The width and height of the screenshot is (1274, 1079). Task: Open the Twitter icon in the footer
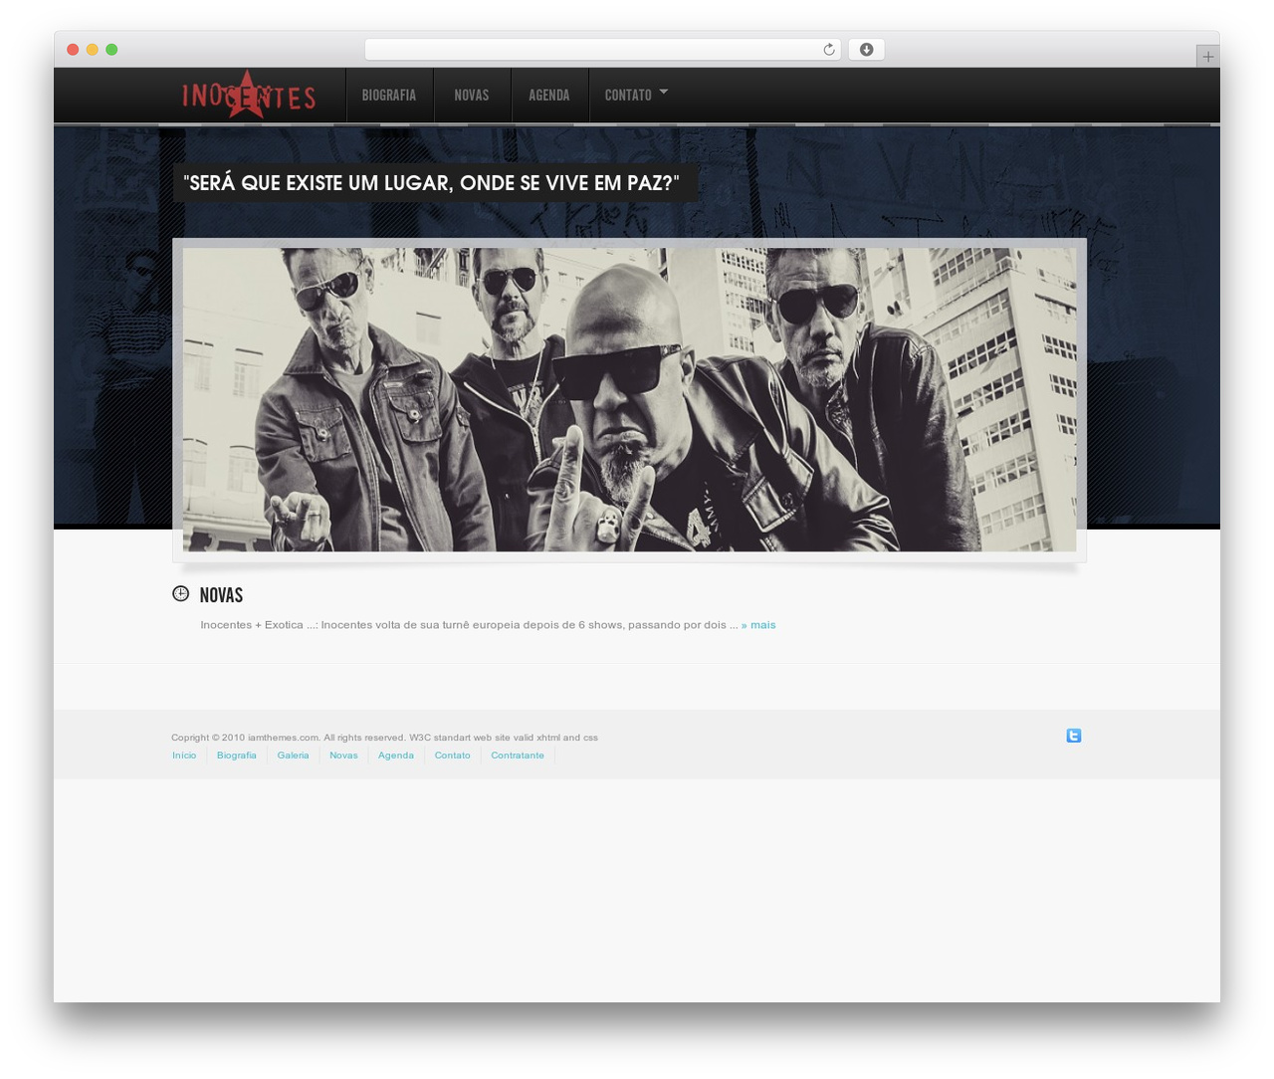[1074, 736]
